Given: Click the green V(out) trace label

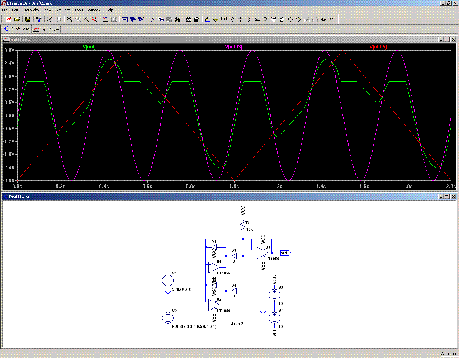Looking at the screenshot, I should [x=89, y=47].
